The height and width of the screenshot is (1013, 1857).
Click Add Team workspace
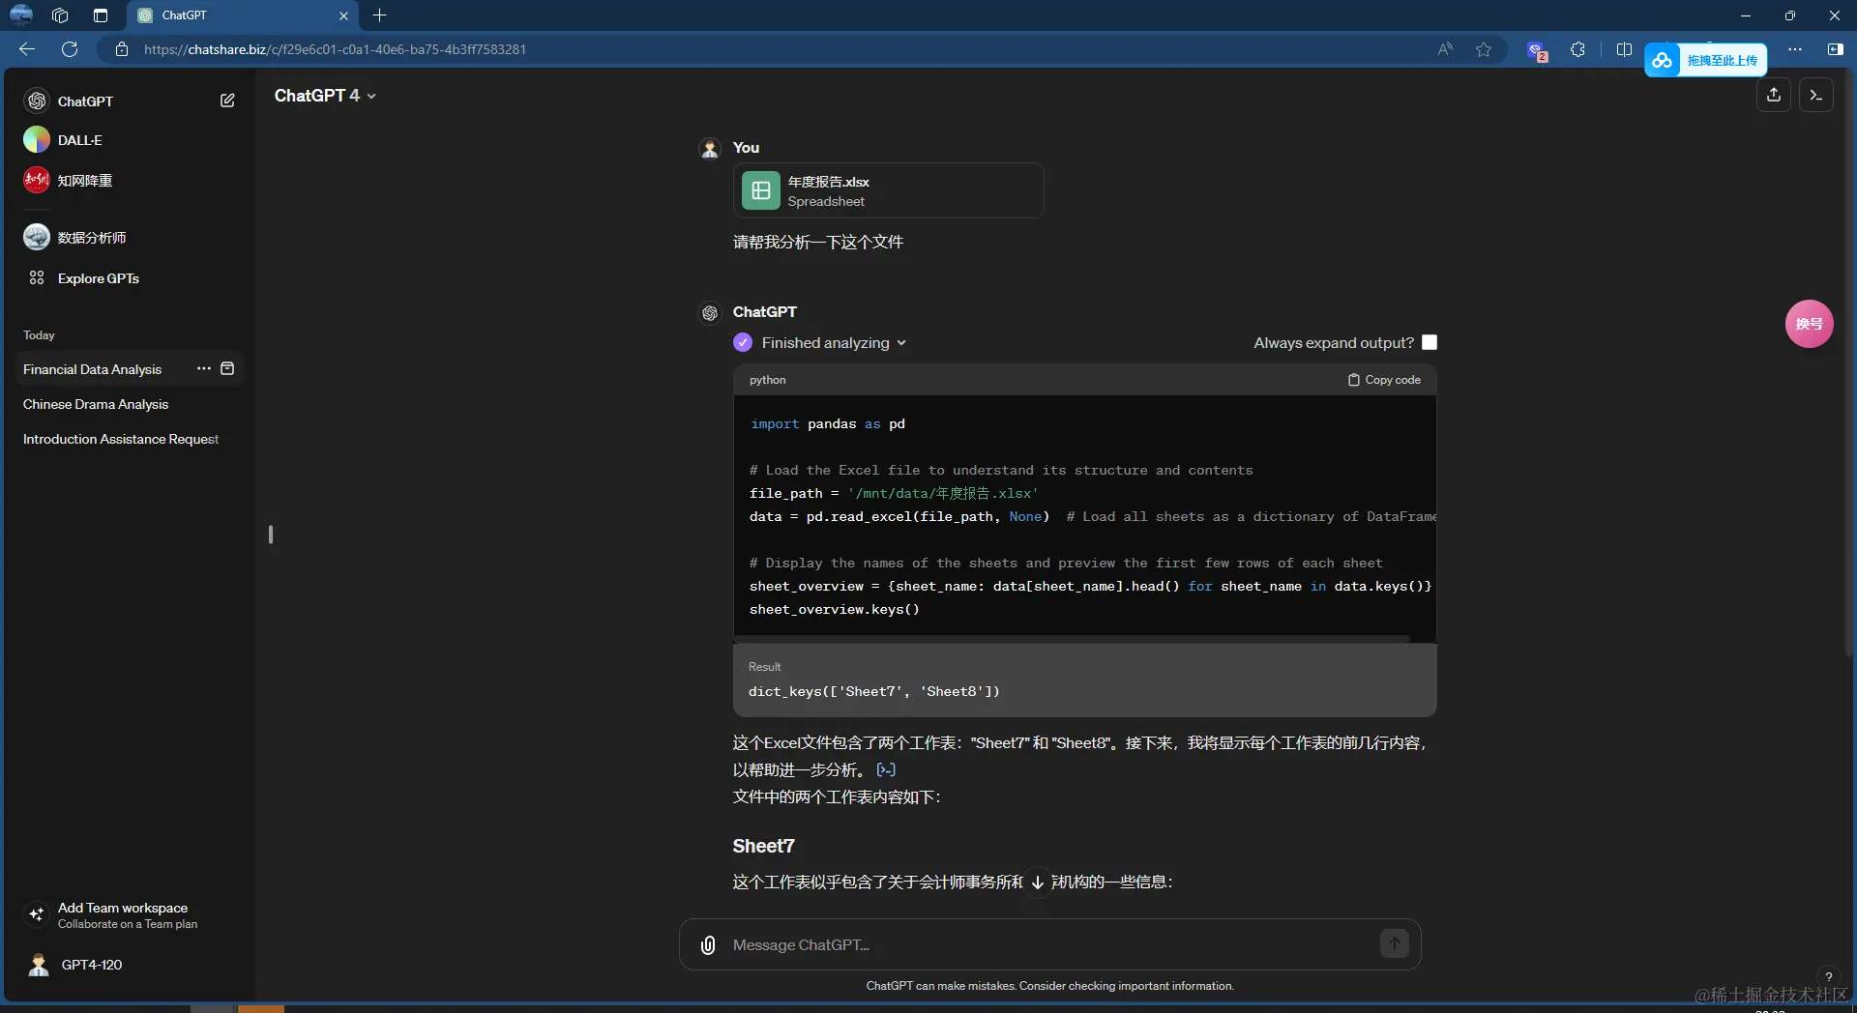coord(128,914)
